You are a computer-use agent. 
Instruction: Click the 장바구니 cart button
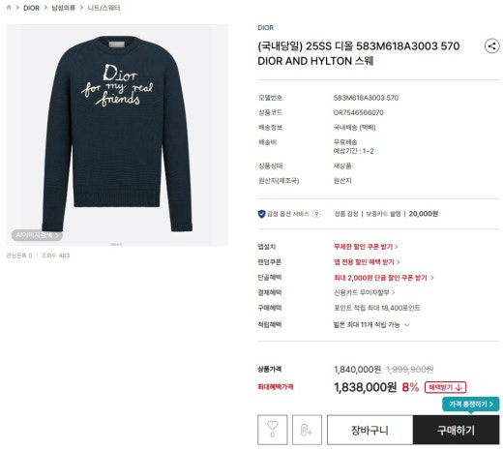pos(370,430)
